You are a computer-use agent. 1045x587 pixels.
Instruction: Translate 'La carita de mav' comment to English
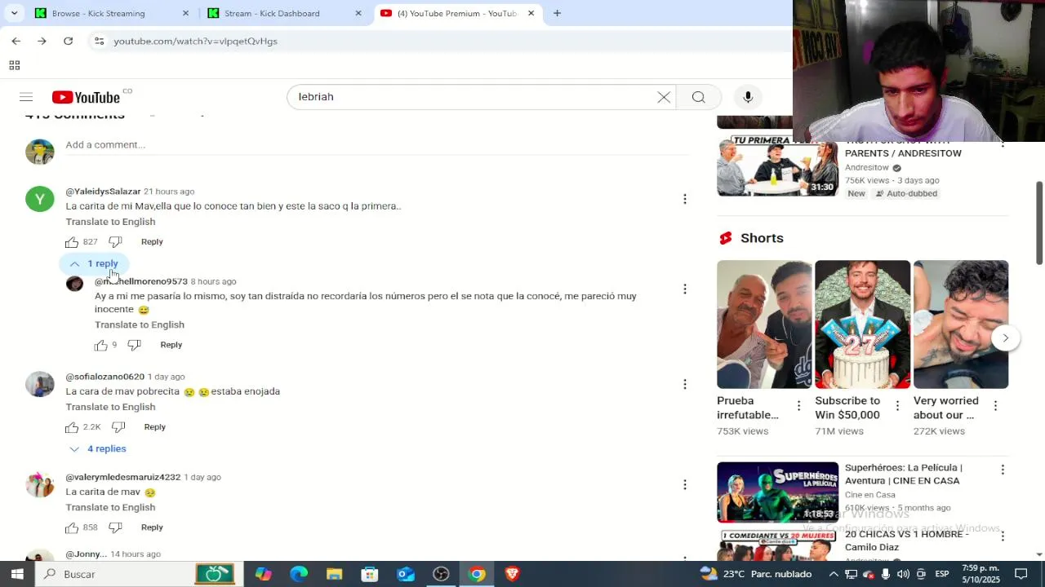coord(110,507)
